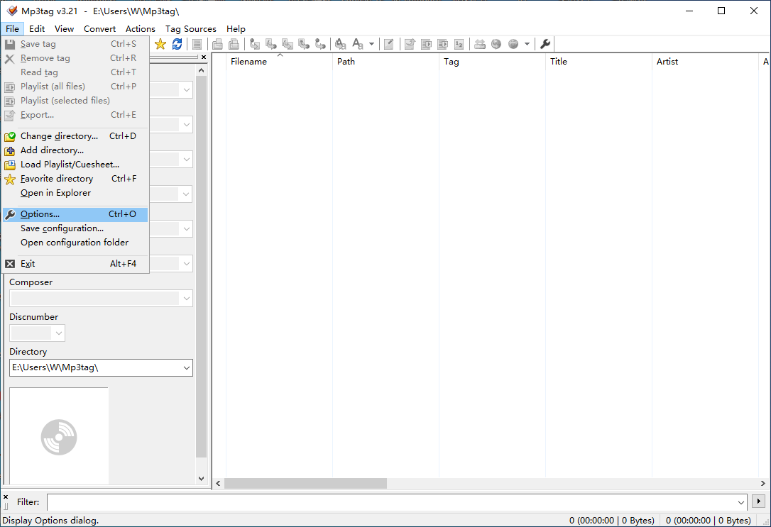Click the cover art disc placeholder

click(59, 437)
